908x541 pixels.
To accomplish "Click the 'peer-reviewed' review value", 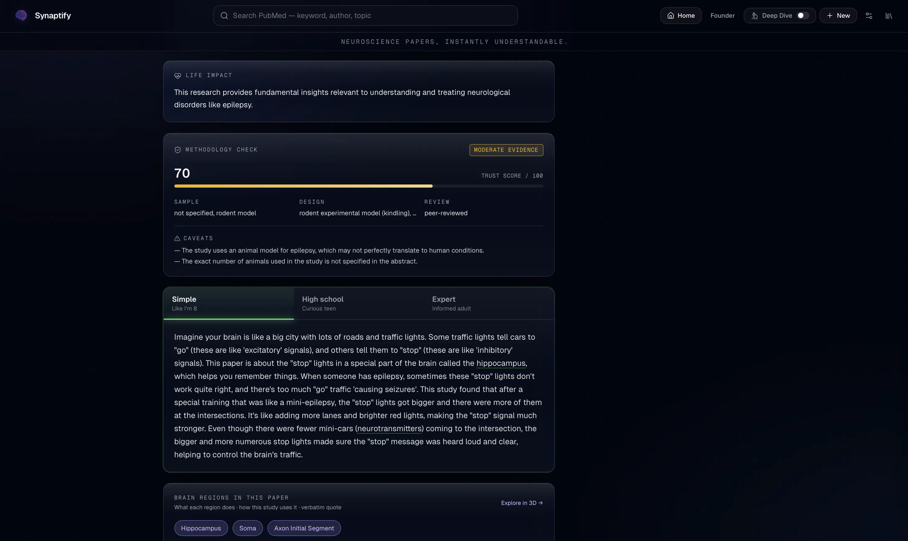I will click(446, 213).
